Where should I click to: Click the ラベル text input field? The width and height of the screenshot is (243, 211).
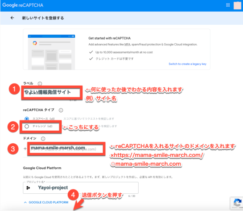click(51, 93)
